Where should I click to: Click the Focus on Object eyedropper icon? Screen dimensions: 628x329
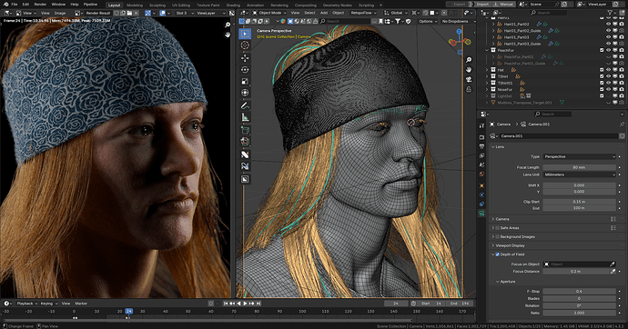coord(613,264)
